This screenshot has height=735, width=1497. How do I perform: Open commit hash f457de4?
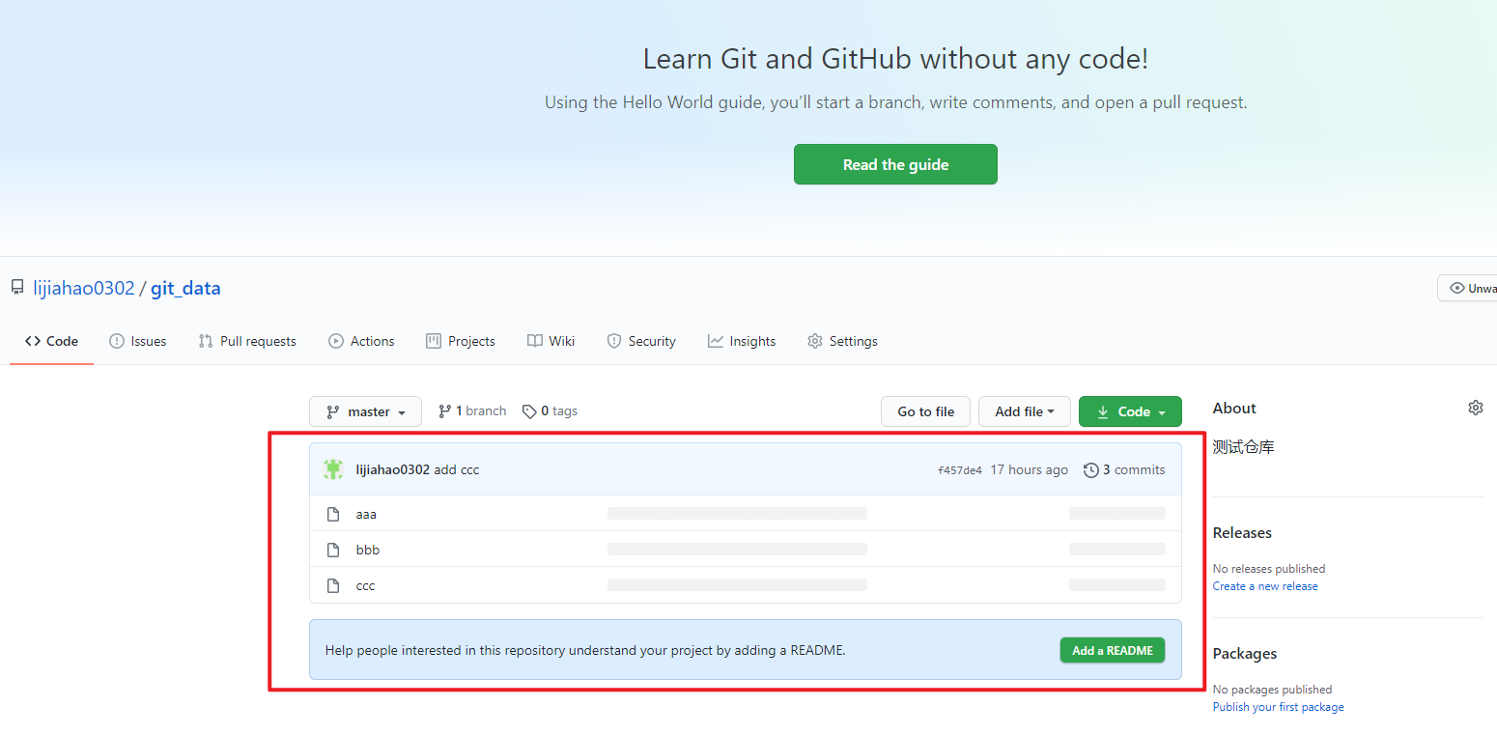[x=960, y=470]
